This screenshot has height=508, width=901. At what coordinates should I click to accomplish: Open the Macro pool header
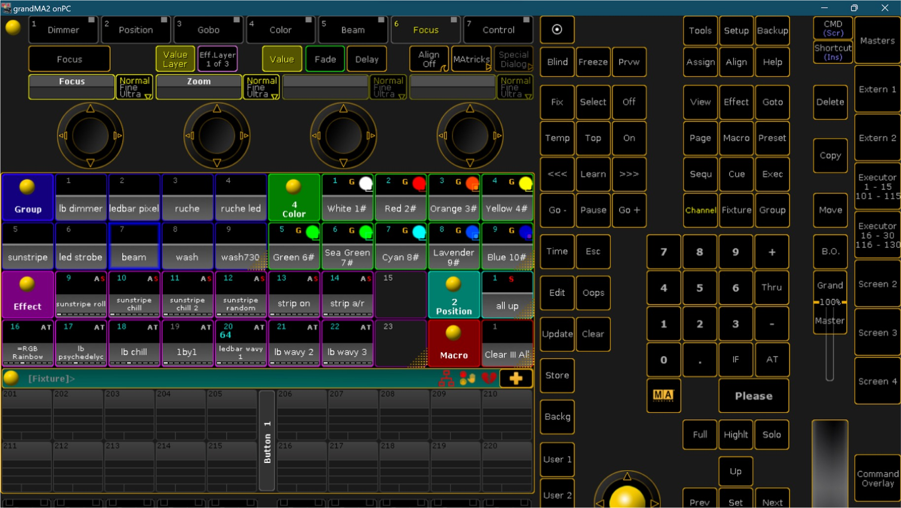click(x=454, y=343)
